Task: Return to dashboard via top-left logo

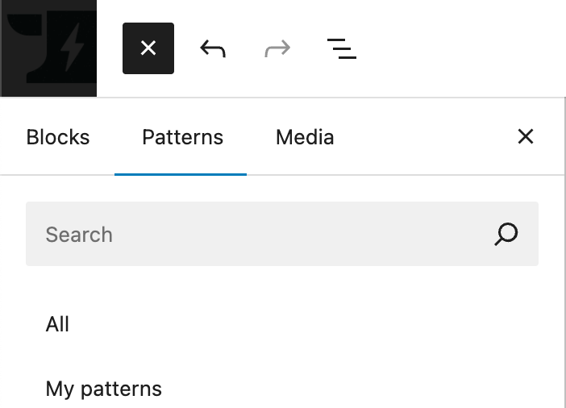Action: coord(48,48)
